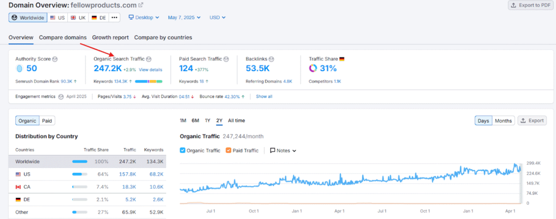Select the All time range

237,121
